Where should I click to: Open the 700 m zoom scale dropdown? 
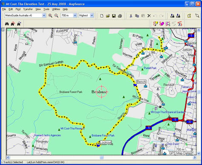(75, 15)
